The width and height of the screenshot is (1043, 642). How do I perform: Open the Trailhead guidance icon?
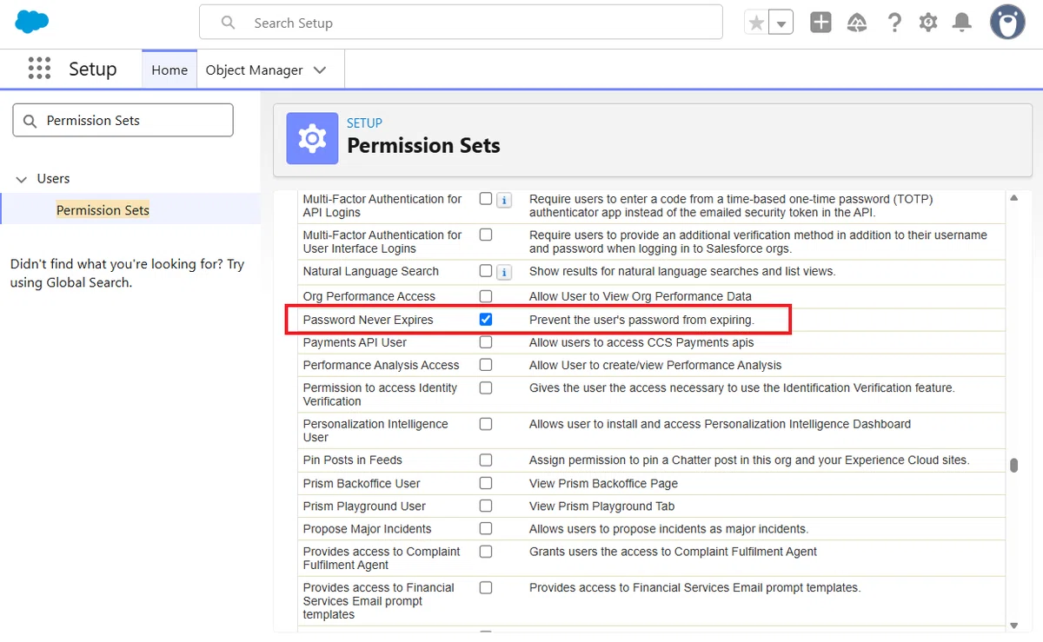tap(857, 23)
